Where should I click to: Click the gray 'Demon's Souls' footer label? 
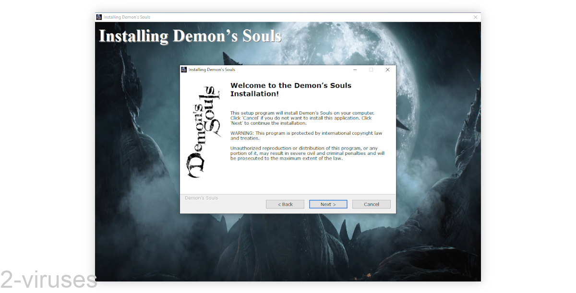[202, 198]
